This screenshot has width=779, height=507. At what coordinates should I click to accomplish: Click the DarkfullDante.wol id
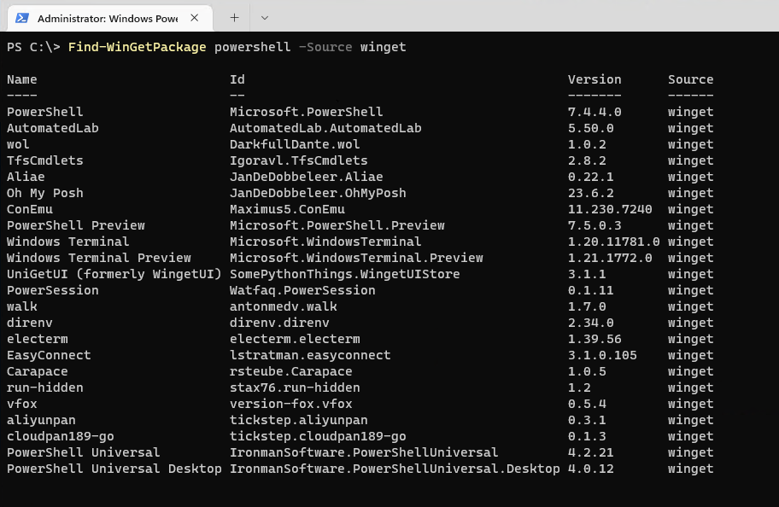295,144
